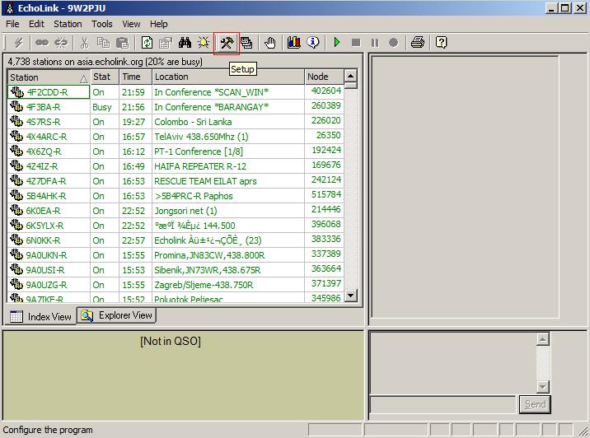
Task: Open the Edit menu
Action: point(36,24)
